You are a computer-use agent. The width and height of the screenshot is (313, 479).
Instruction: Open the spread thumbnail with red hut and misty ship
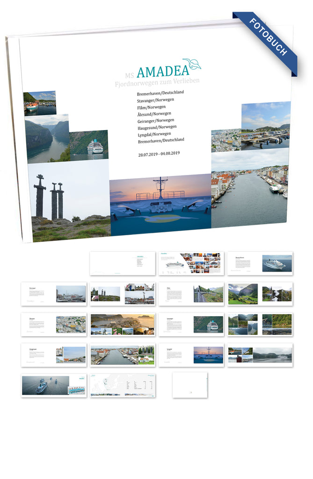tap(260, 355)
